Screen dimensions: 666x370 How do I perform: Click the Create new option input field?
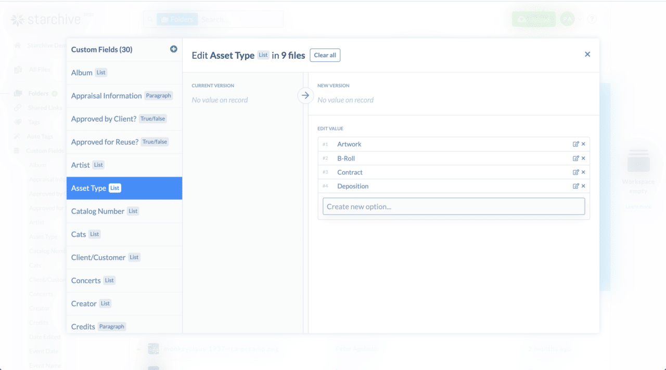tap(454, 206)
